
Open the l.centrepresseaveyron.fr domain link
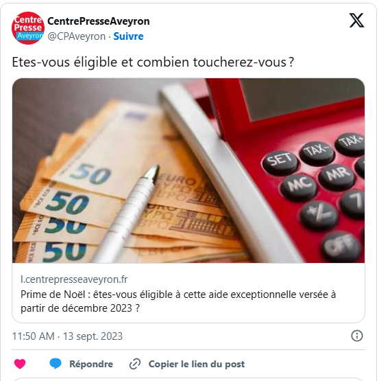74,279
